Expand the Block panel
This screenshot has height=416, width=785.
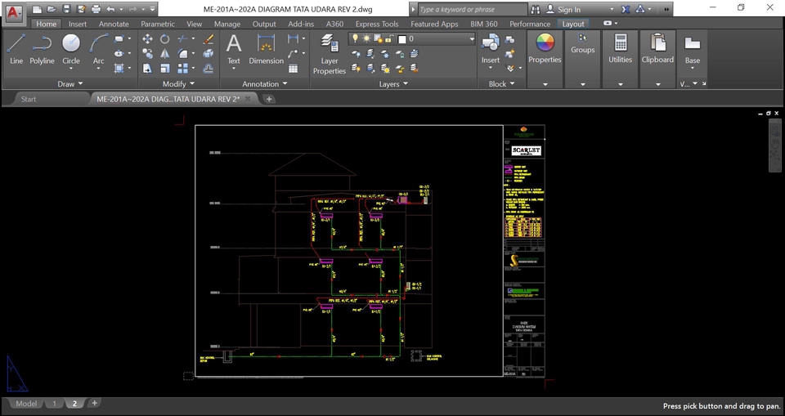[x=501, y=84]
